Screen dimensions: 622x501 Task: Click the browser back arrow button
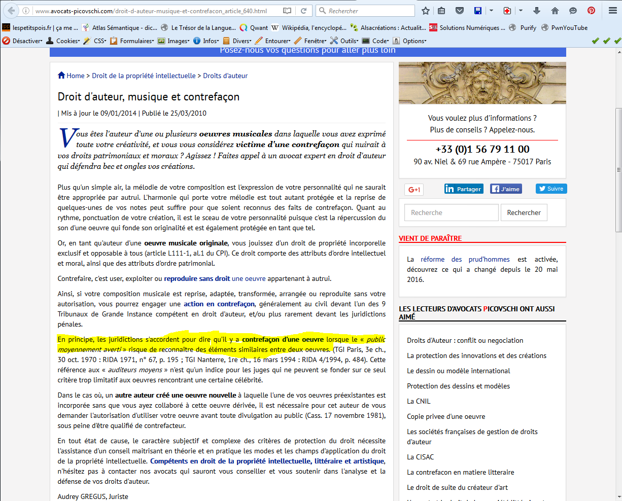coord(11,11)
